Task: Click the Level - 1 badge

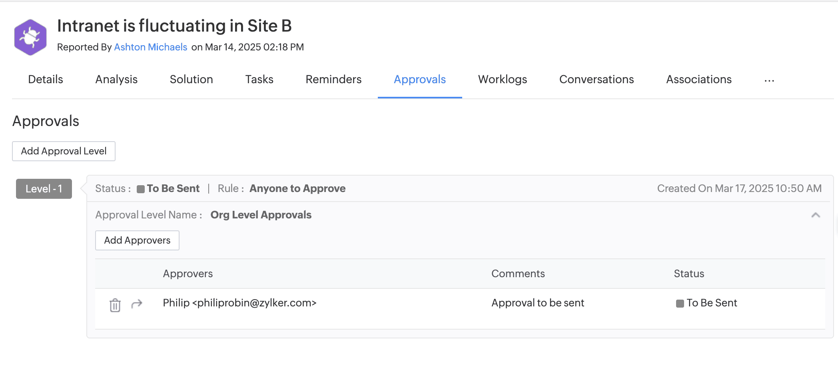Action: 44,189
